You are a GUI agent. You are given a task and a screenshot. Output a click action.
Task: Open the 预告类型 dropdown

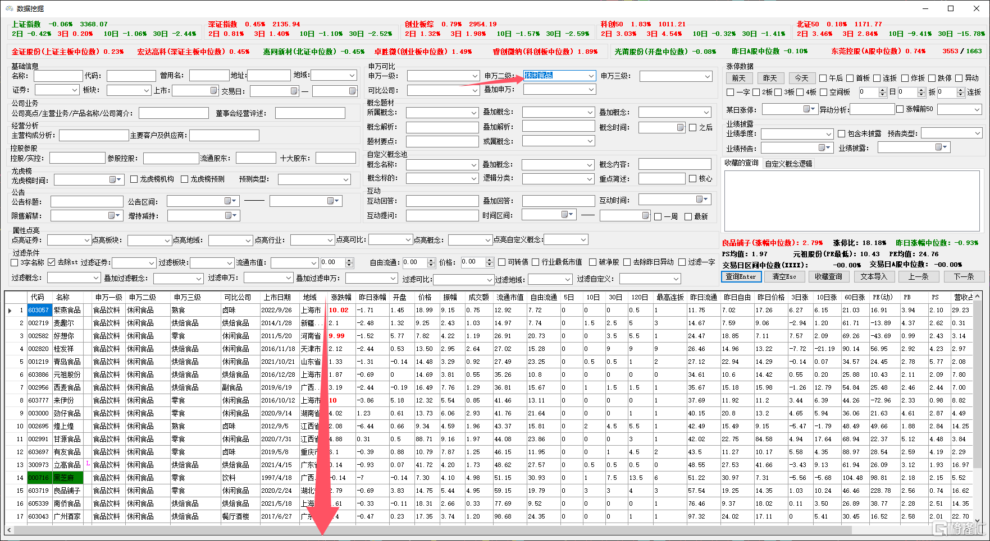point(978,133)
